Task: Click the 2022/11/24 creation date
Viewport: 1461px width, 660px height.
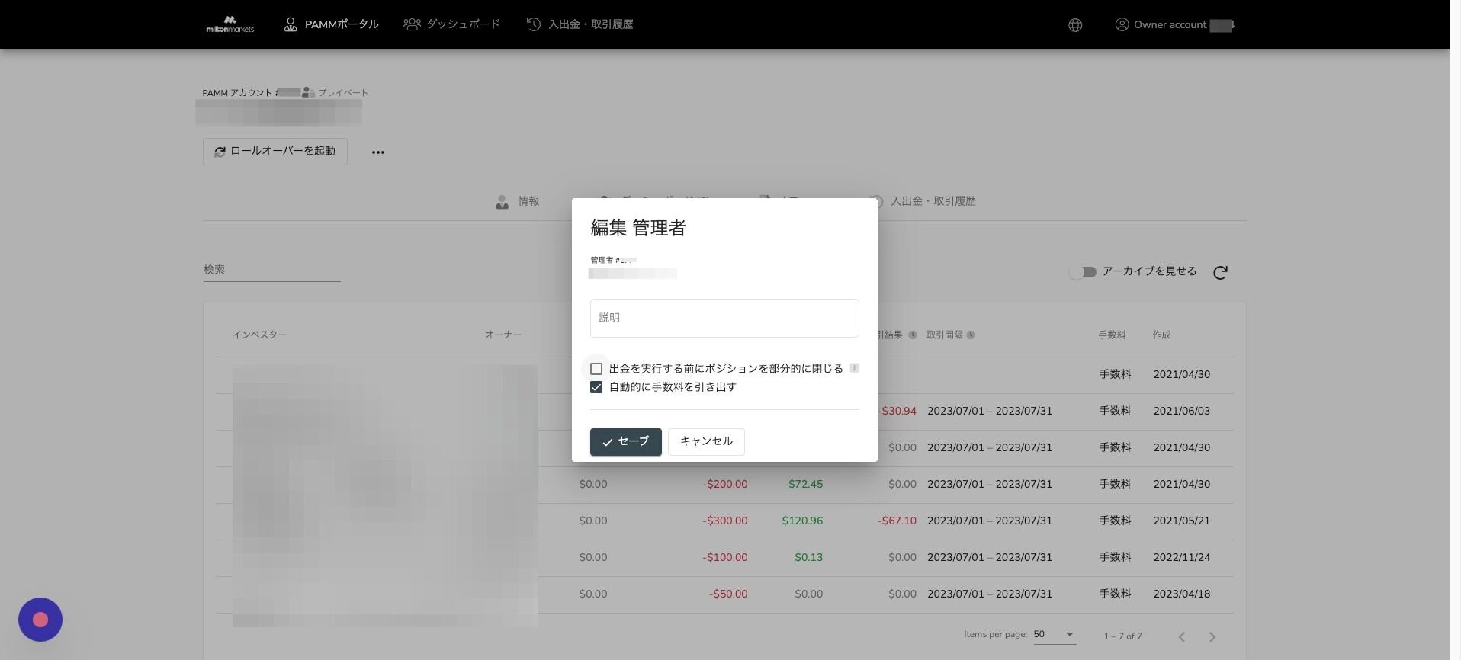Action: [x=1181, y=557]
